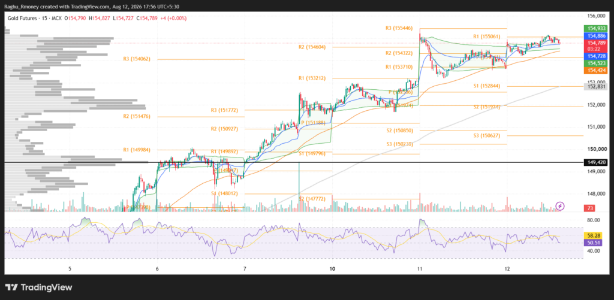Image resolution: width=614 pixels, height=300 pixels.
Task: Click pivot label R2 (150927)
Action: [x=224, y=129]
